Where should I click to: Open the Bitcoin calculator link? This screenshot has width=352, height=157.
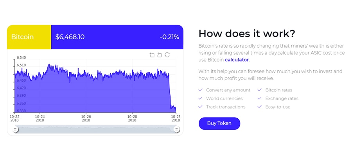[x=237, y=60]
